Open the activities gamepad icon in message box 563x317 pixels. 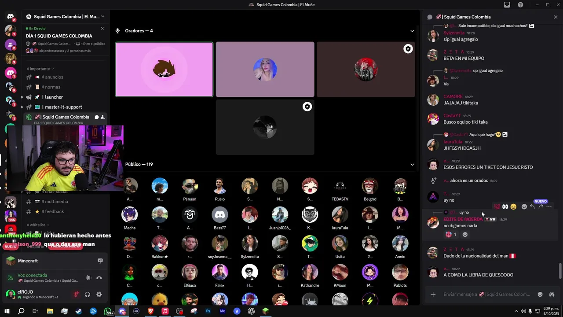552,294
